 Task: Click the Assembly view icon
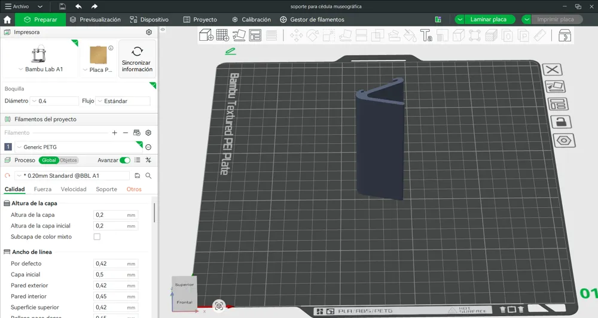(x=565, y=35)
